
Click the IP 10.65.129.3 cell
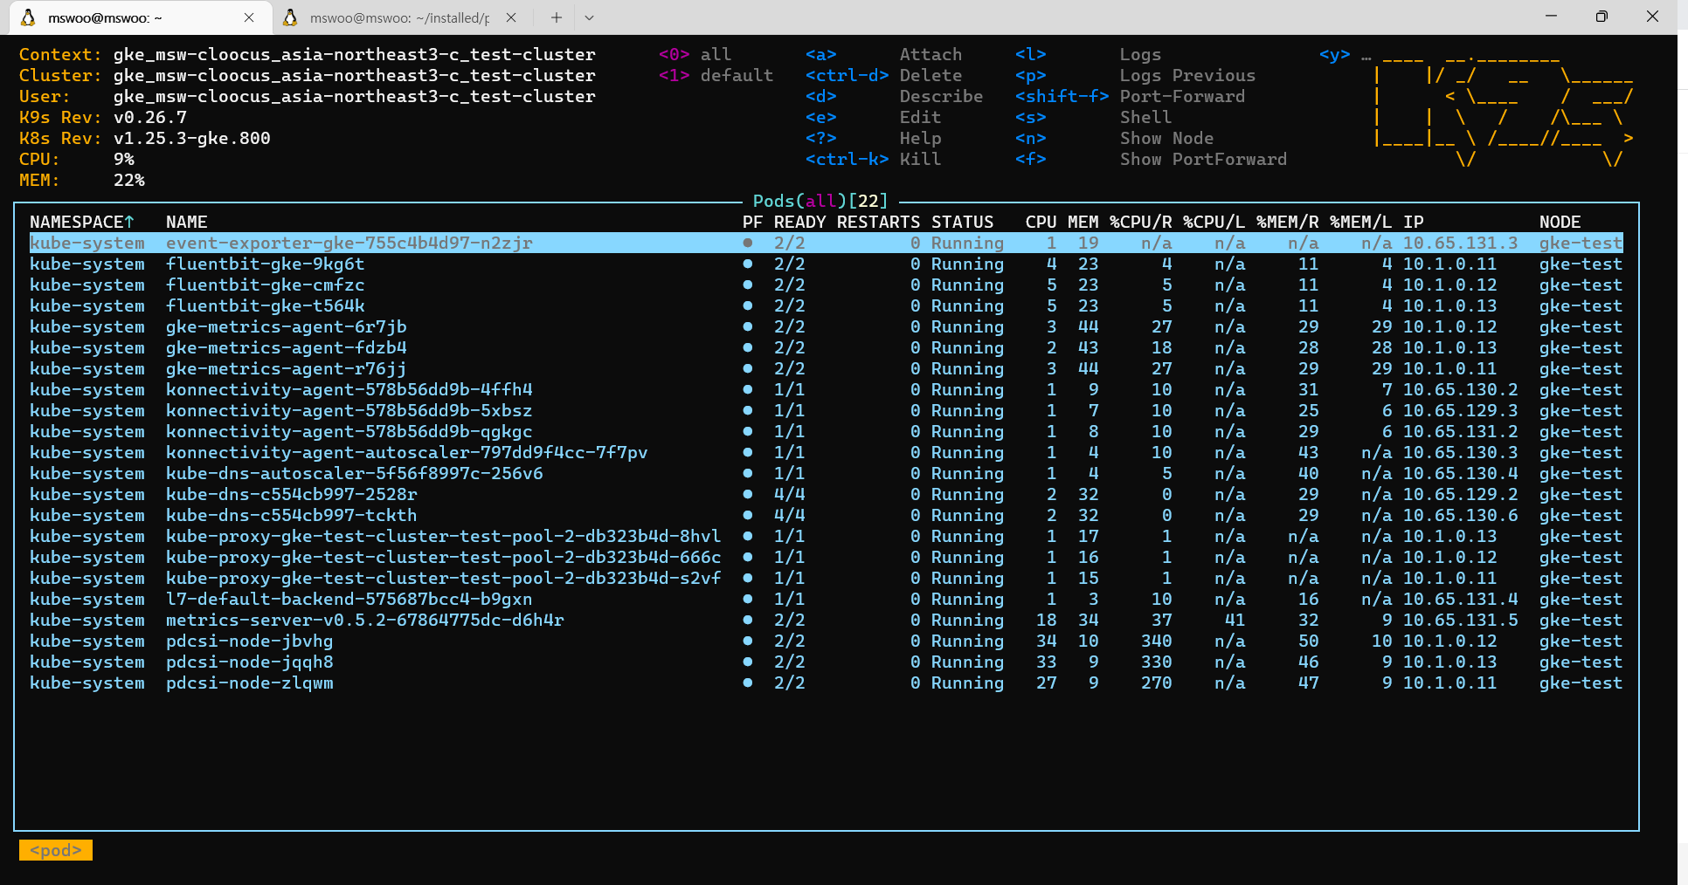point(1460,410)
